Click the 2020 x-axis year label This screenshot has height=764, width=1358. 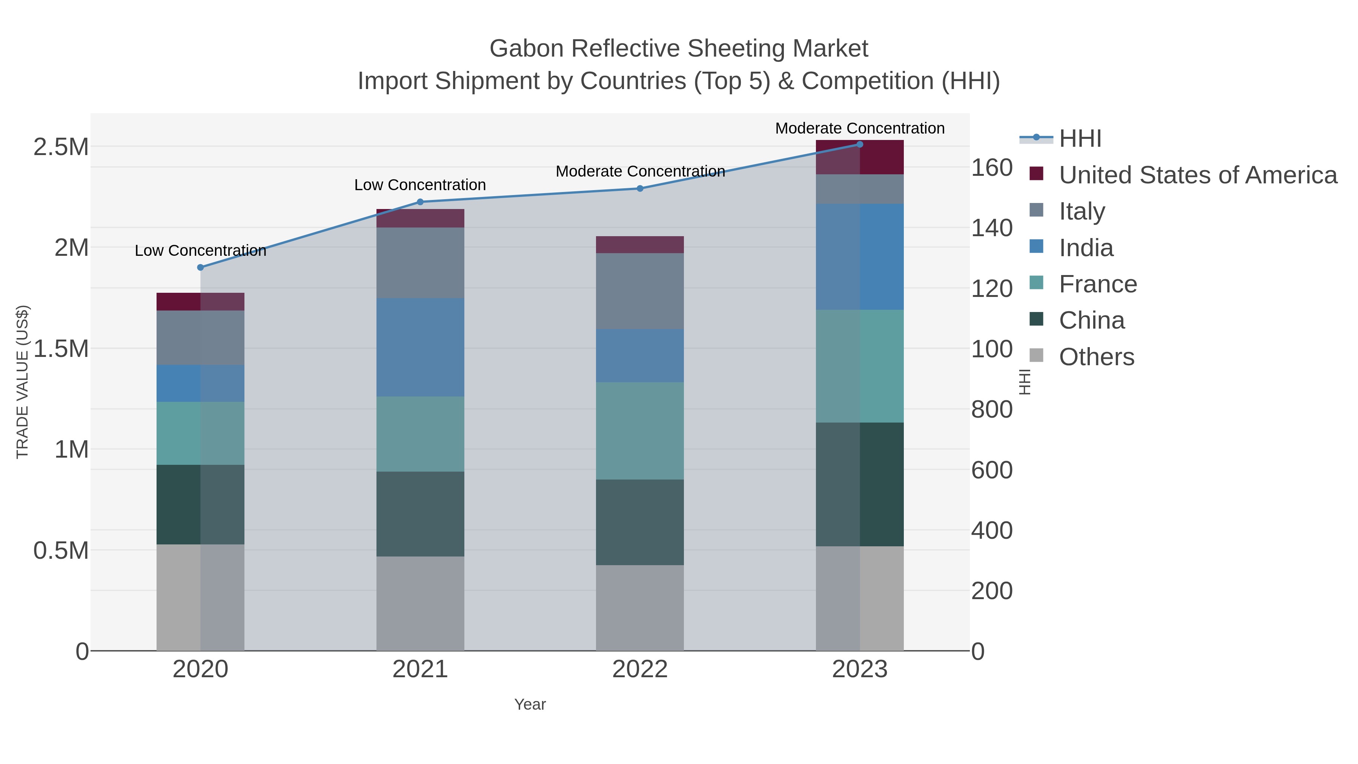point(200,670)
